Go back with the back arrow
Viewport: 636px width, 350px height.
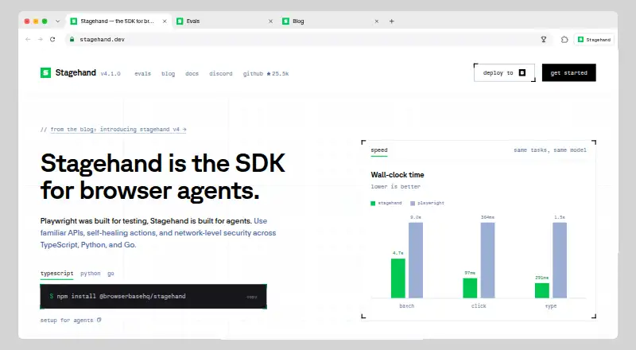(x=28, y=40)
